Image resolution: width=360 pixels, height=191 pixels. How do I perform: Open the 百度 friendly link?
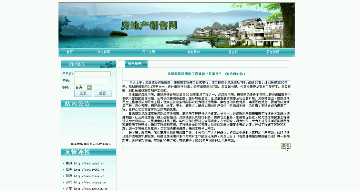tap(69, 189)
